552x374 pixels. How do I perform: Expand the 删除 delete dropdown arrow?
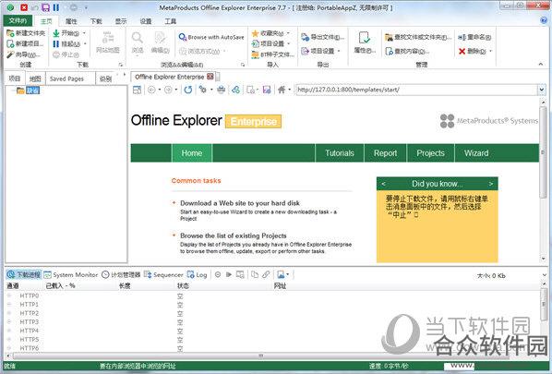click(x=490, y=52)
